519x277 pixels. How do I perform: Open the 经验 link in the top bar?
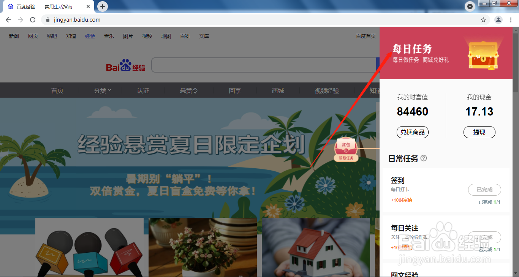(90, 36)
